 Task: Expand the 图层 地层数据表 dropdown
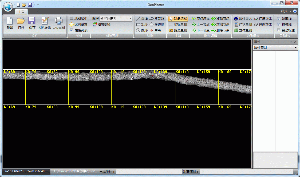(x=130, y=19)
